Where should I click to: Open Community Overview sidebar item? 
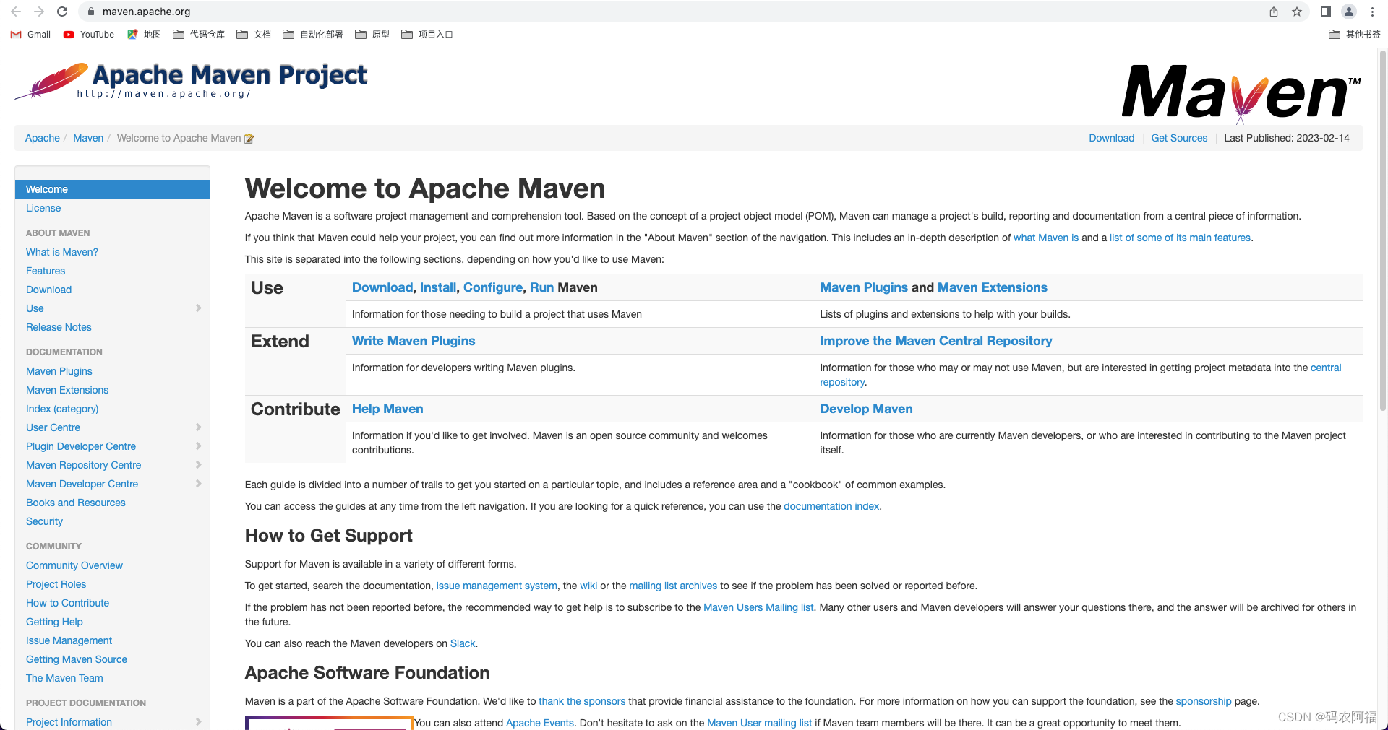(74, 565)
